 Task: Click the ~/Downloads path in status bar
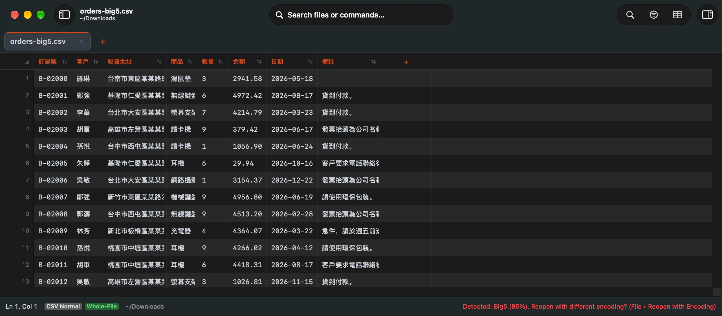coord(145,306)
